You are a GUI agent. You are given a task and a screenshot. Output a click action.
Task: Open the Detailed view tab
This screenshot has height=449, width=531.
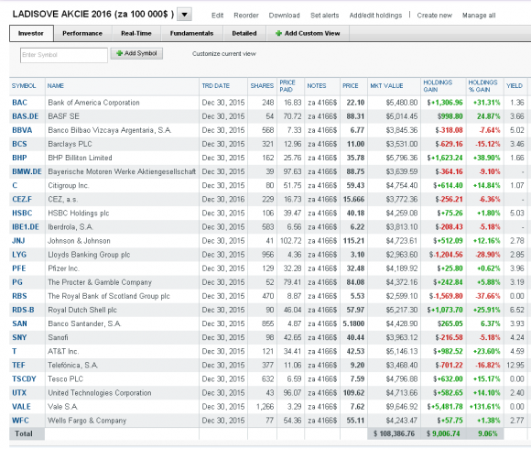244,33
